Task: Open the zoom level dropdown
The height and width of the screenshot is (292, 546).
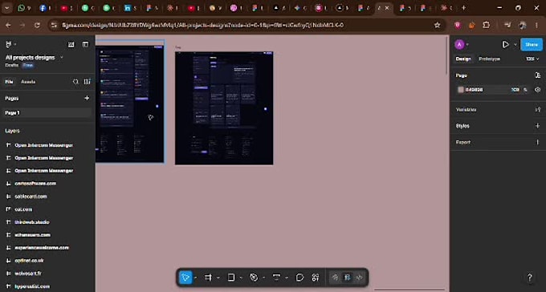Action: tap(532, 59)
